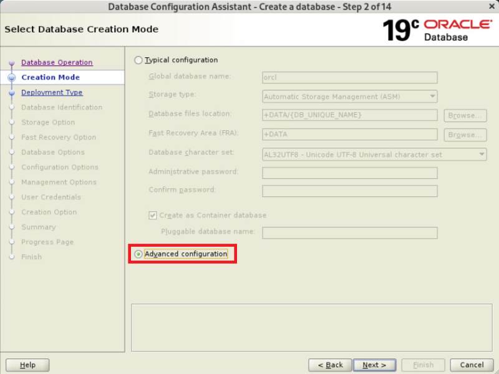This screenshot has height=374, width=499.
Task: Click the Pluggable database name field
Action: pos(350,233)
